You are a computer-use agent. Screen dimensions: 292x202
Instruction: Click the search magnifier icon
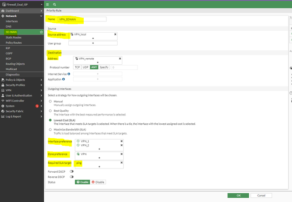click(x=54, y=4)
